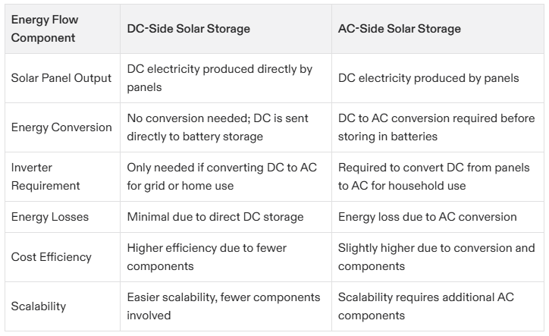Select "DC to AC conversion required" cell
This screenshot has height=336, width=549.
[x=436, y=127]
